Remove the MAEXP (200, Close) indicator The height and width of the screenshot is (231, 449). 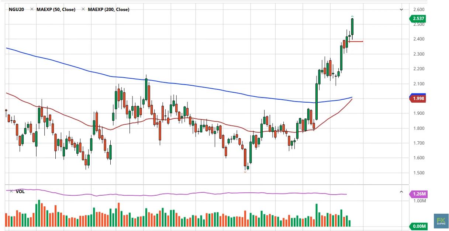click(83, 10)
